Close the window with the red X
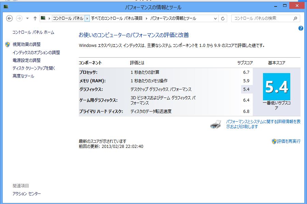 [297, 6]
